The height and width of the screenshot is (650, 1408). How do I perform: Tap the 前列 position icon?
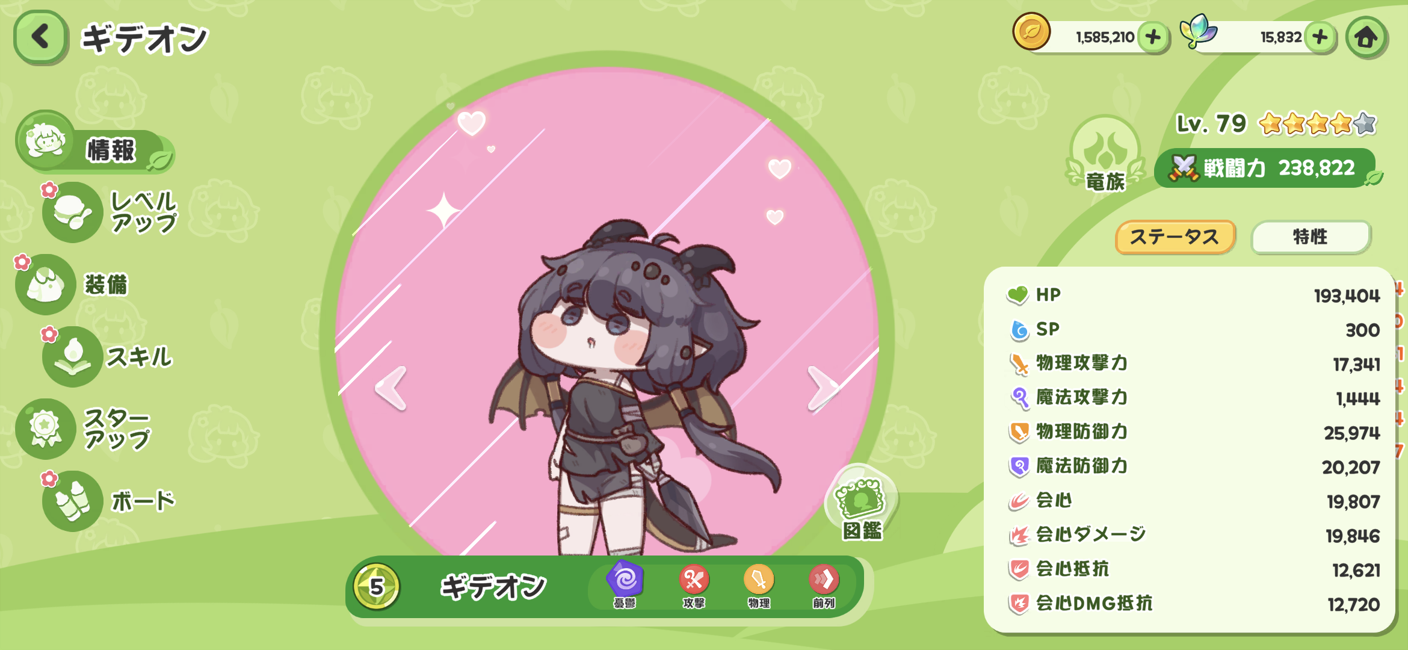point(824,586)
